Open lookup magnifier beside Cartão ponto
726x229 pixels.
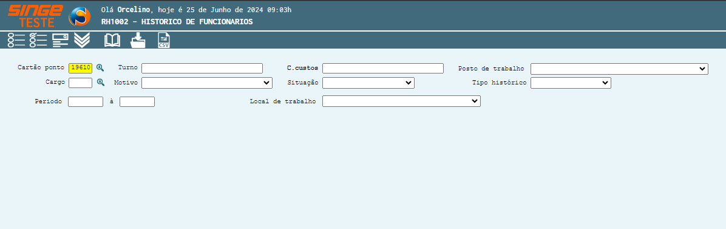(x=100, y=68)
